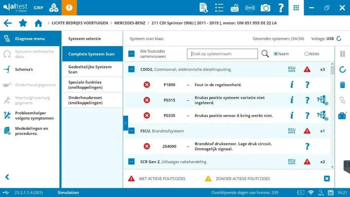Collapse the left panel with the blue chevron
The image size is (350, 197).
click(x=126, y=123)
